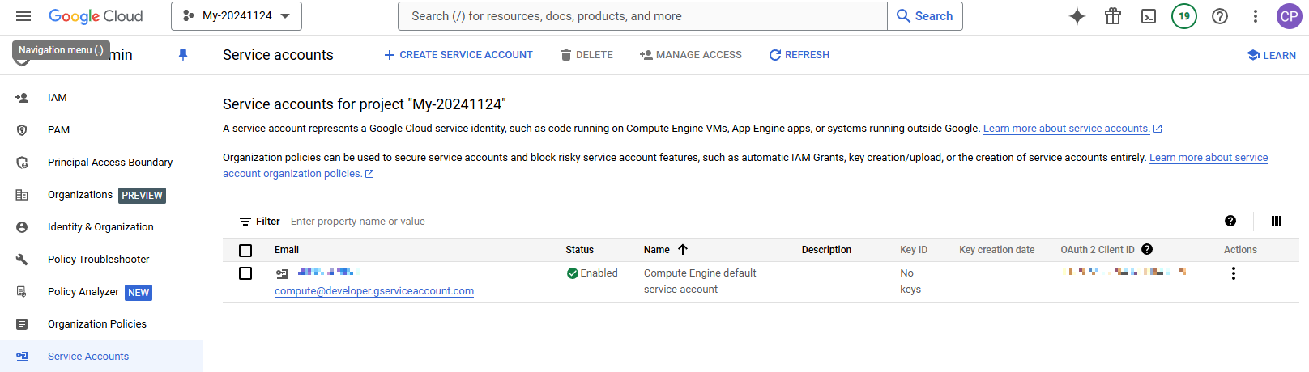Open the My-20241124 project selector dropdown

point(237,16)
